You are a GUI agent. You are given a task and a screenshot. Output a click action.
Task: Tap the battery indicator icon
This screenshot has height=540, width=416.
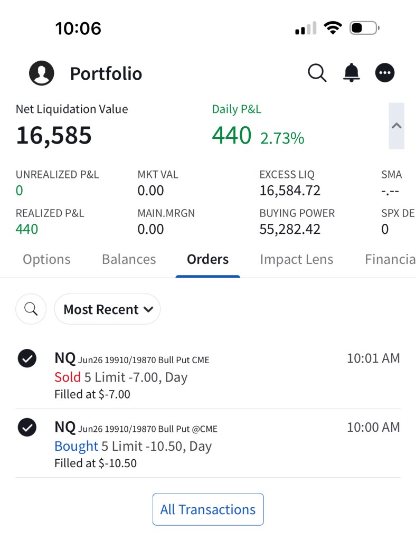(364, 27)
